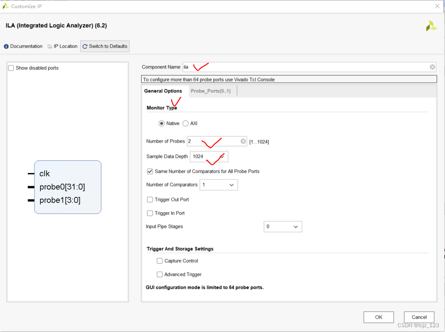Open the Sample Data Depth dropdown
The width and height of the screenshot is (445, 332).
209,156
